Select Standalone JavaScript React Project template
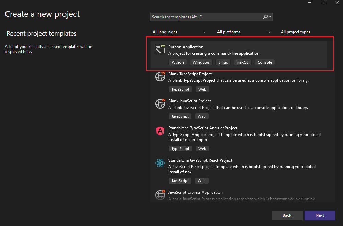The height and width of the screenshot is (226, 343). 238,171
